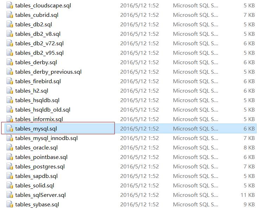Select file name tables_mysql.sql

tap(36, 129)
